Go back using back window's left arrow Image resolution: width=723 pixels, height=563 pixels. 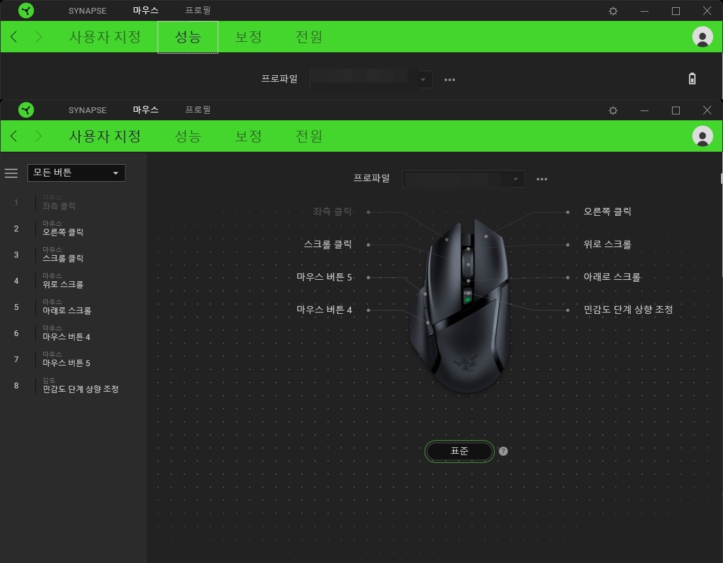[14, 37]
